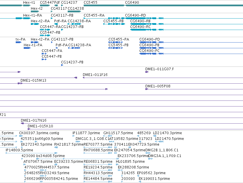The height and width of the screenshot is (183, 243).
Task: Click EST GH11517.5prime label
Action: click(x=118, y=133)
